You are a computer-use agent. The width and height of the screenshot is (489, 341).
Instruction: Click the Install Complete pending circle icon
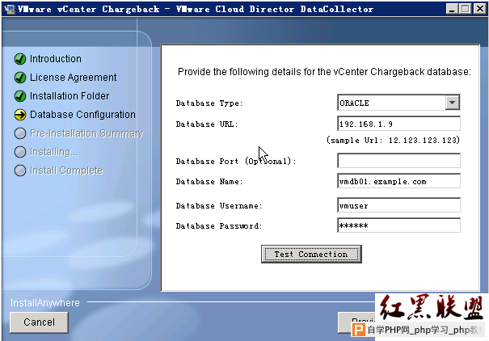[x=20, y=170]
